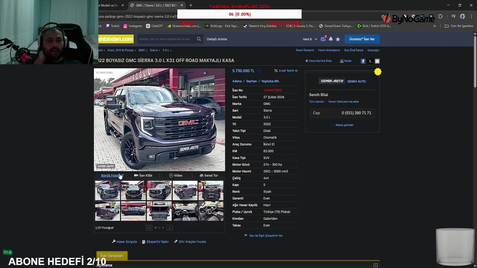Open the browser extensions puzzle icon
Screen dimensions: 477x268
coord(440,16)
